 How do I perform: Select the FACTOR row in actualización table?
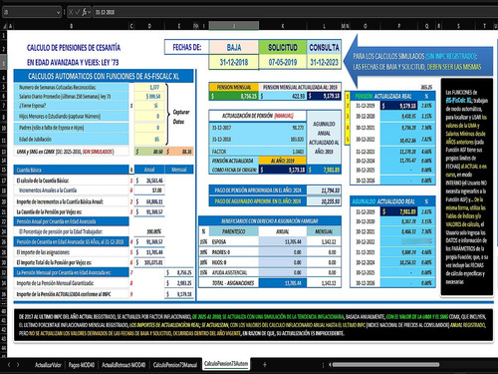258,152
